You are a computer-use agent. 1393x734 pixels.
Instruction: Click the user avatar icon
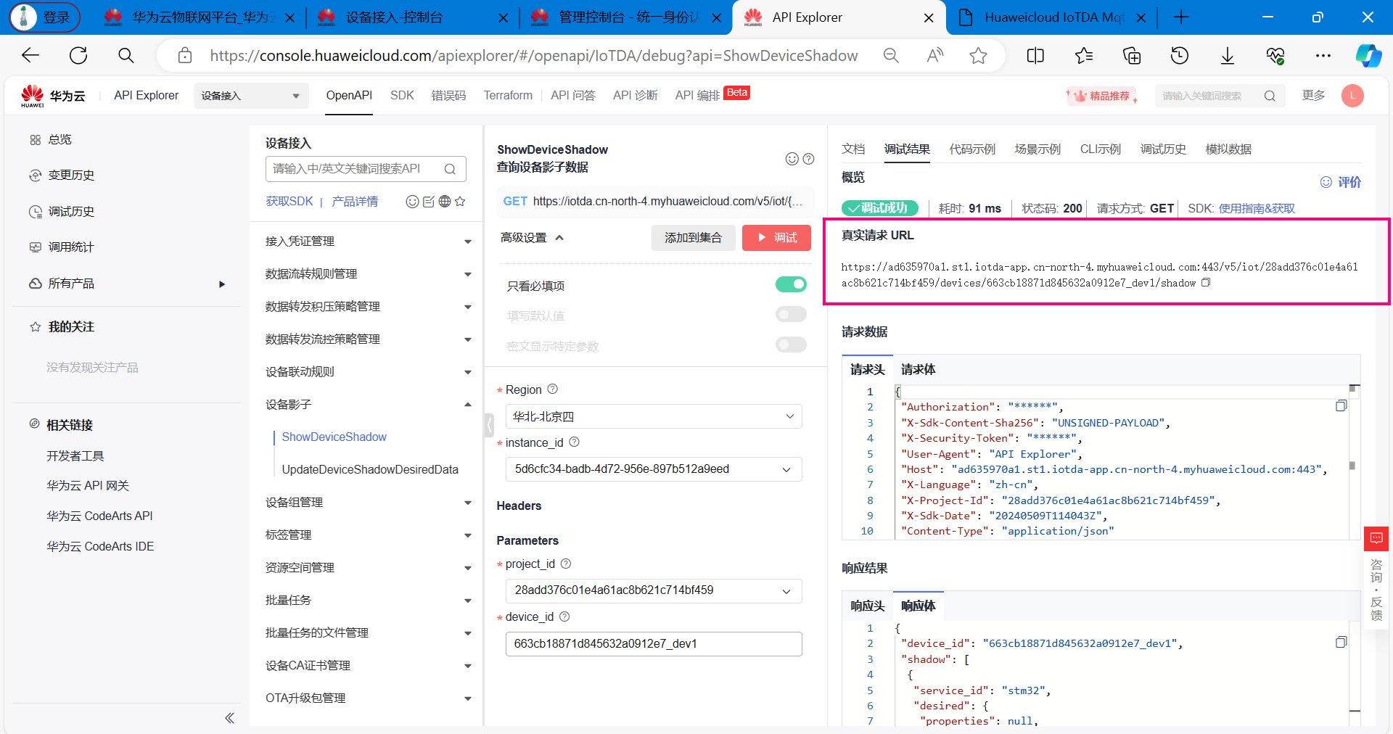(x=1352, y=96)
